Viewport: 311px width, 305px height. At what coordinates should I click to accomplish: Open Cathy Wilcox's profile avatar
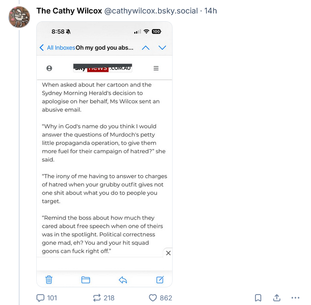pyautogui.click(x=19, y=17)
